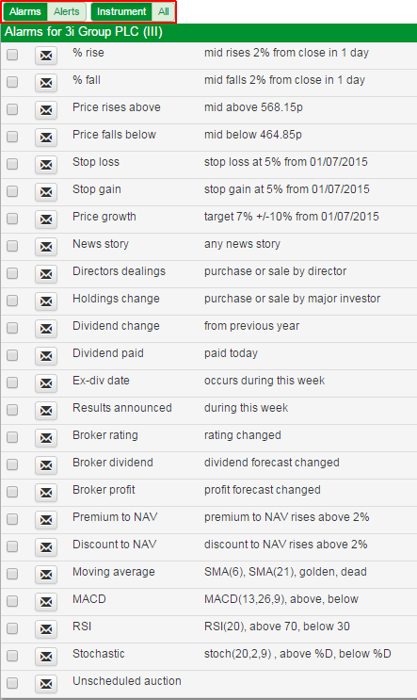Click the mail icon for Unscheduled auction
Image resolution: width=417 pixels, height=700 pixels.
[x=46, y=683]
